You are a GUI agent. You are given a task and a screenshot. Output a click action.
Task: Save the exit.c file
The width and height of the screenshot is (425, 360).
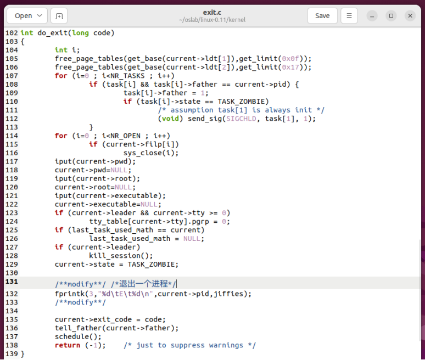[x=322, y=16]
